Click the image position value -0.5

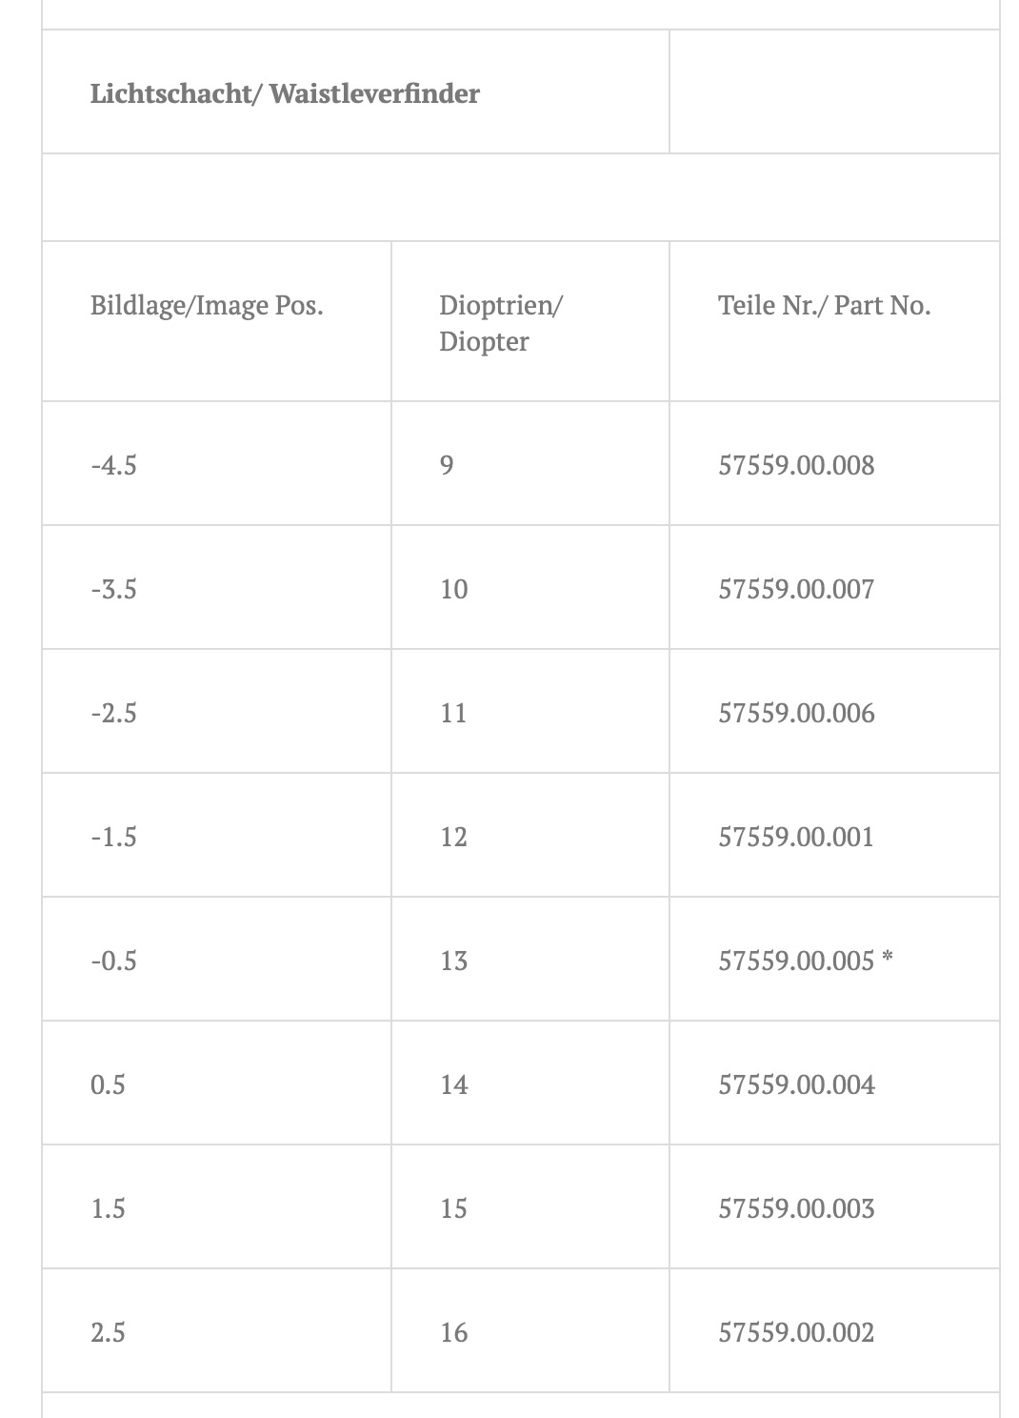click(x=113, y=961)
